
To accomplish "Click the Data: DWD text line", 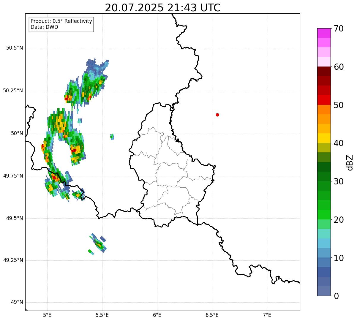I will [x=44, y=27].
